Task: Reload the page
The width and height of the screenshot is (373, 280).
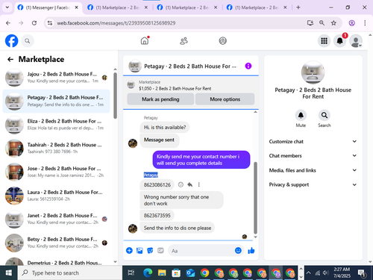Action: [x=34, y=23]
